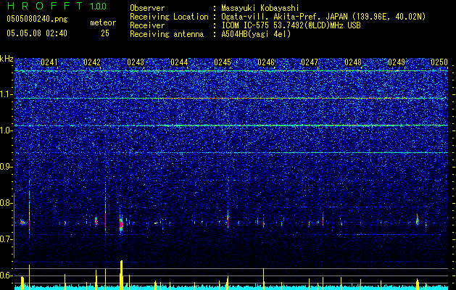Click the HROFFT 1.0.0 title text
The image size is (456, 290).
57,6
